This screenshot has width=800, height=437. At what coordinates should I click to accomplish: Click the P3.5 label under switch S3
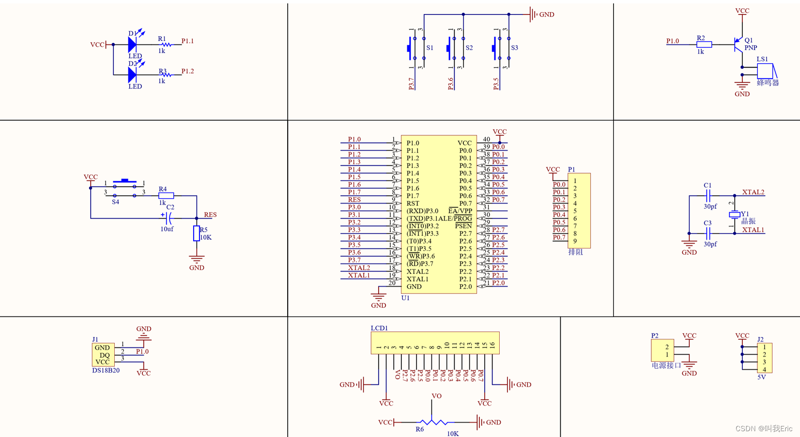[496, 84]
